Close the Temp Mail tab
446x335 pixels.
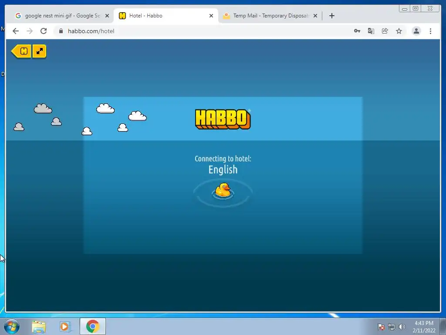click(x=315, y=16)
